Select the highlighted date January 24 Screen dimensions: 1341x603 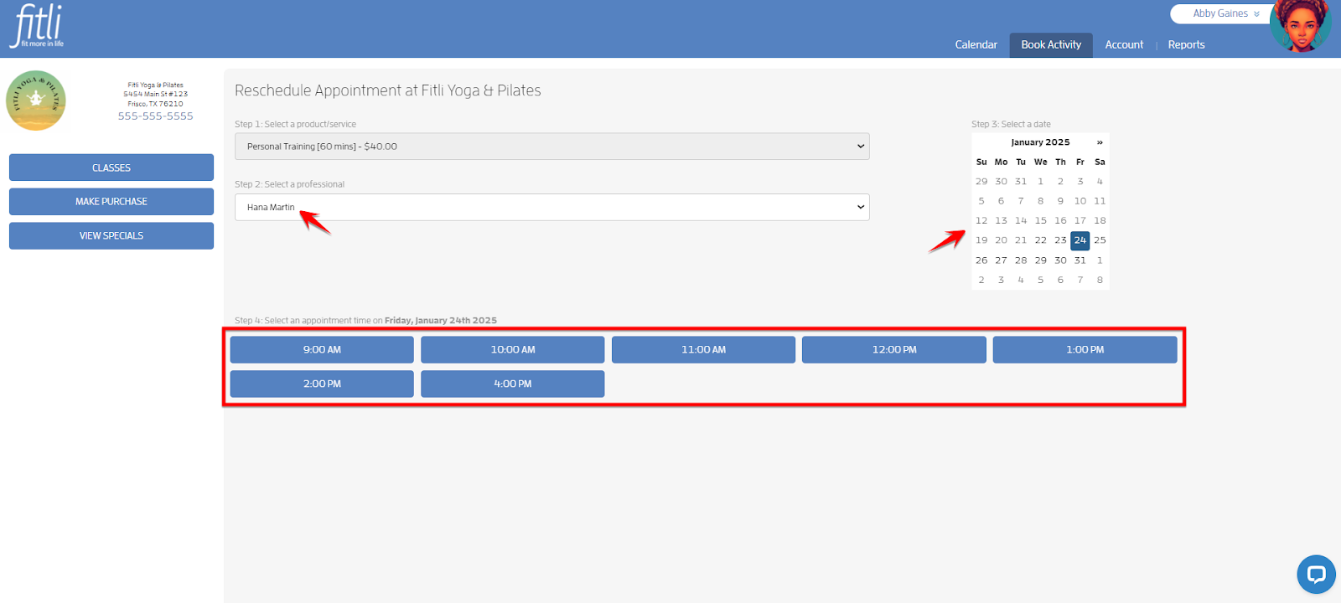click(1080, 240)
